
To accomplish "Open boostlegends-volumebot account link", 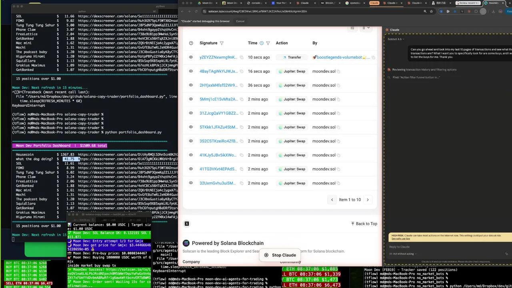I will click(x=341, y=58).
